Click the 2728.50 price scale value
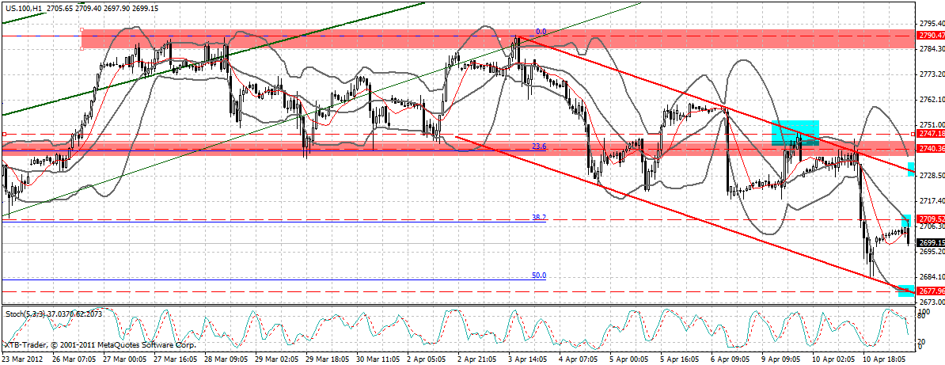The width and height of the screenshot is (945, 365). coord(932,175)
